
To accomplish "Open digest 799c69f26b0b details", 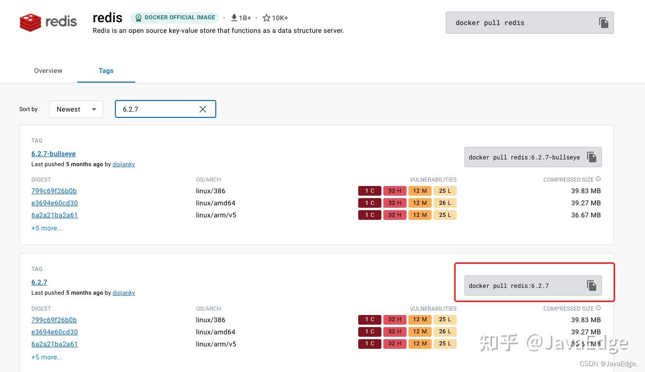I will point(54,191).
